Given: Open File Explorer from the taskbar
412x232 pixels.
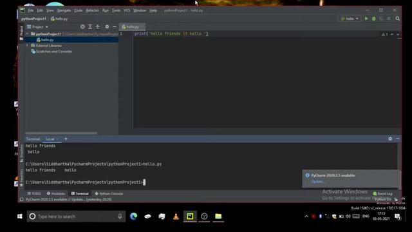Looking at the screenshot, I should click(x=218, y=217).
